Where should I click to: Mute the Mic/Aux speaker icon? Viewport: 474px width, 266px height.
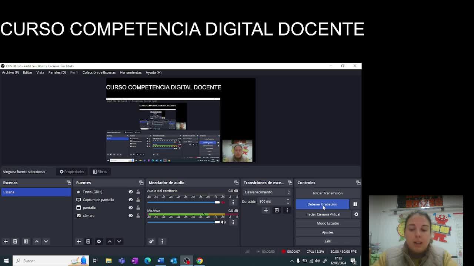223,222
